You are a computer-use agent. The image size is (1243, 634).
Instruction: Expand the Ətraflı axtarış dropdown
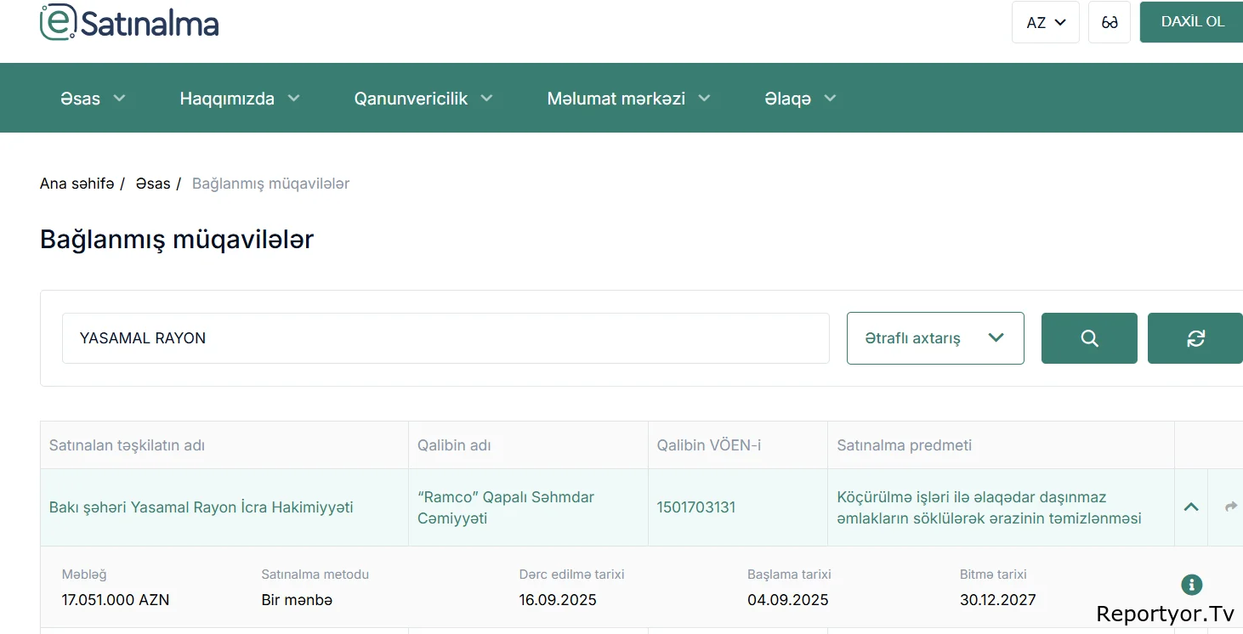(x=935, y=338)
